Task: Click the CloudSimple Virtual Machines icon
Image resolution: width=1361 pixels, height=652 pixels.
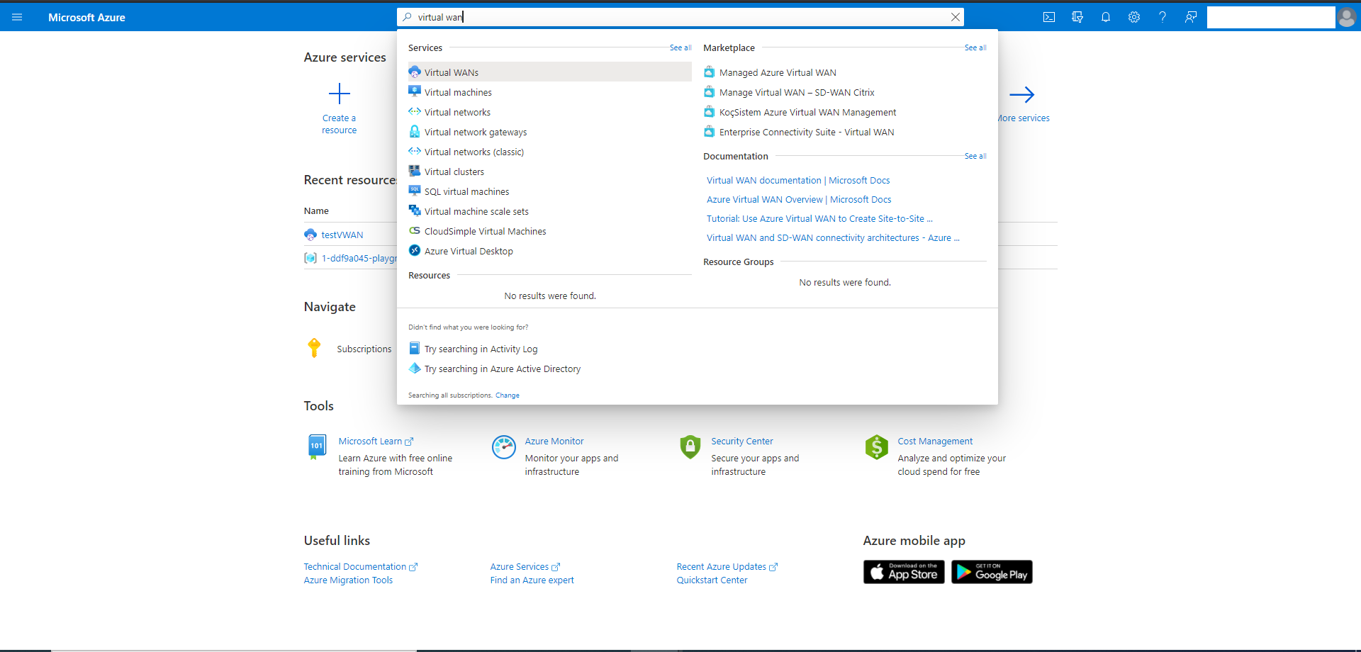Action: click(415, 230)
